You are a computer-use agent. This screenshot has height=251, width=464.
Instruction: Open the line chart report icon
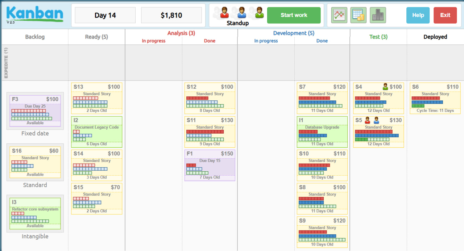point(339,15)
